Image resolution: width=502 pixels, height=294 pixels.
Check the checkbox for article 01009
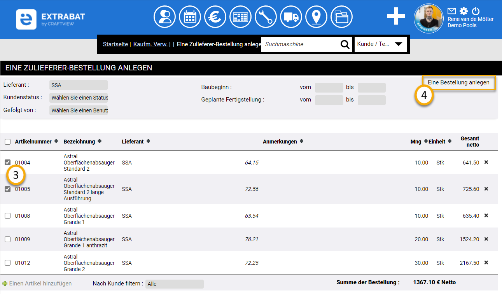(8, 239)
